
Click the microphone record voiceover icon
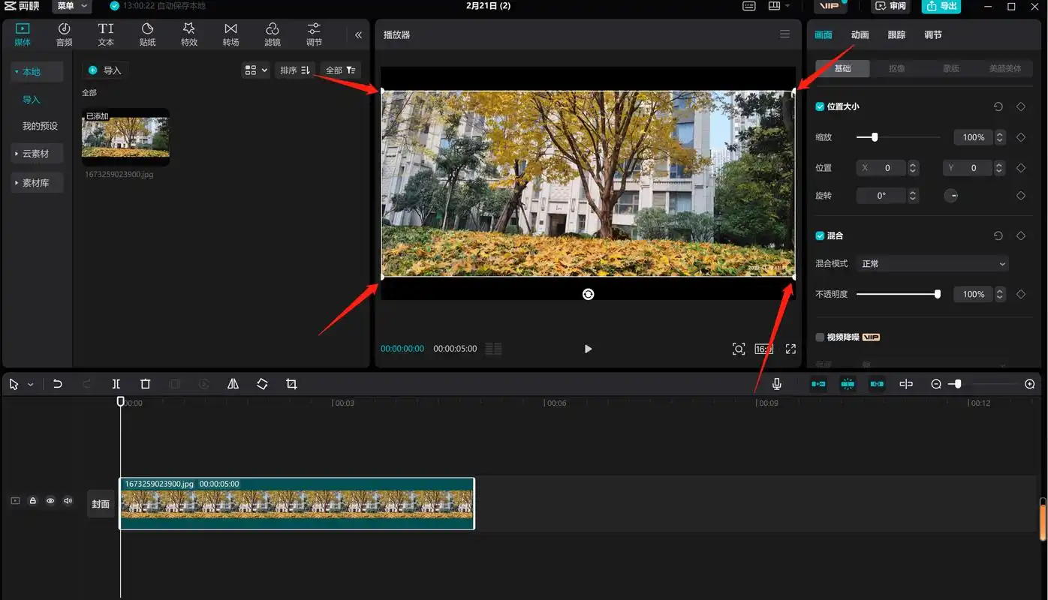point(776,384)
